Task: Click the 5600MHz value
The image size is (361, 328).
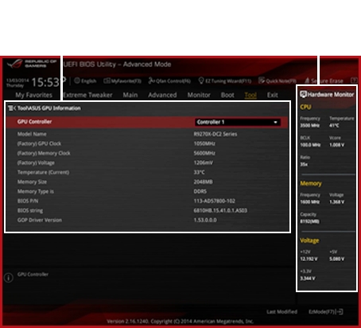Action: point(204,153)
